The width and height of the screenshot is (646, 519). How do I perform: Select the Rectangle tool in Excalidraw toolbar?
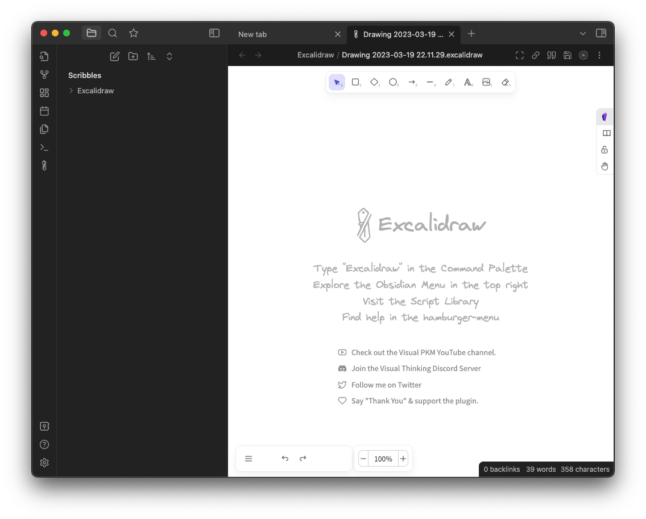[355, 83]
